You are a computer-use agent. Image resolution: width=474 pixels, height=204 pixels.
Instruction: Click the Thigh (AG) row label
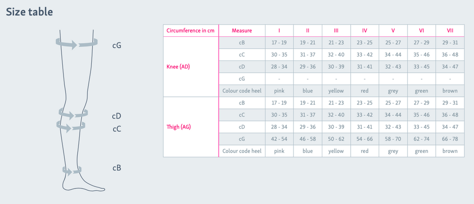179,127
